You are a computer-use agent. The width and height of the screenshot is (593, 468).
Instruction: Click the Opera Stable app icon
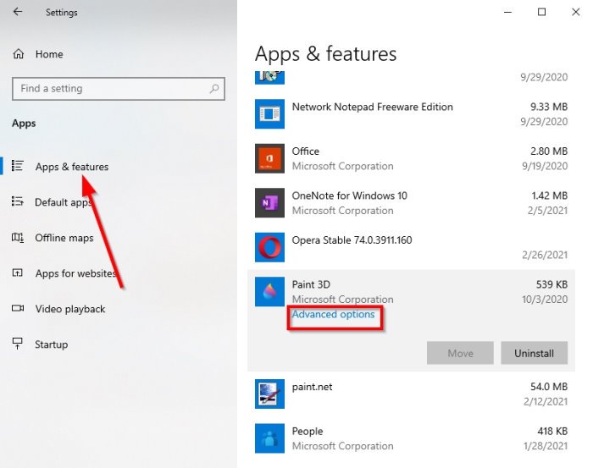(x=269, y=247)
